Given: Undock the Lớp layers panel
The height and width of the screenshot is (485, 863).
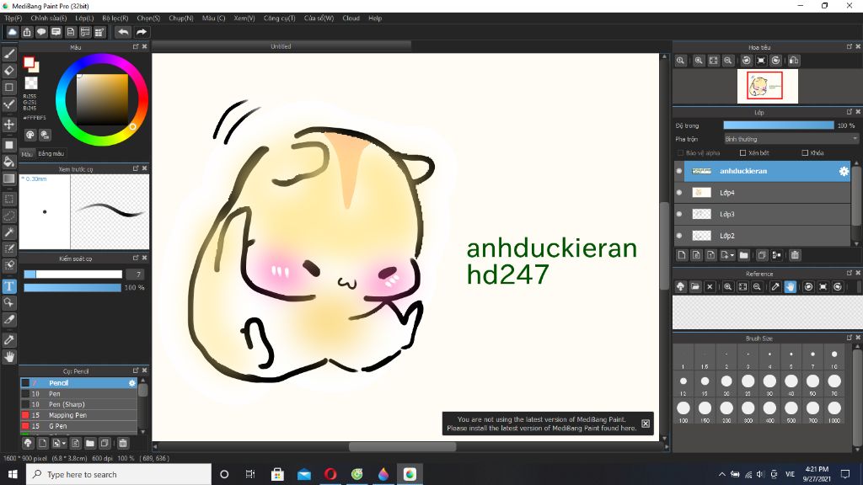Looking at the screenshot, I should tap(850, 112).
